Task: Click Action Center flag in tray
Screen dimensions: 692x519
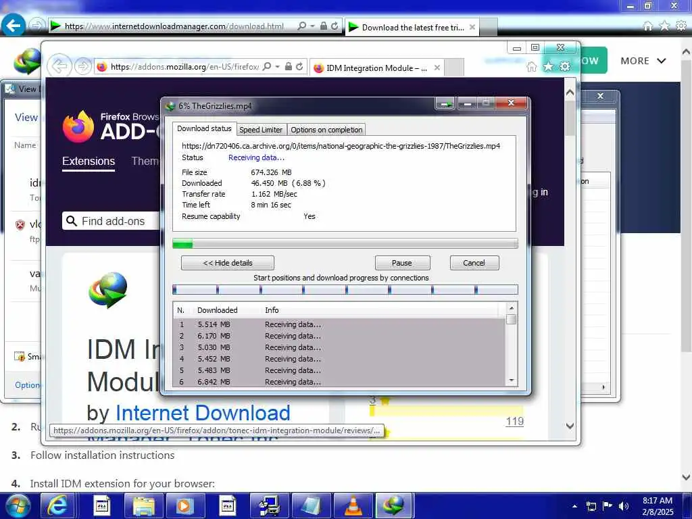Action: [x=608, y=506]
